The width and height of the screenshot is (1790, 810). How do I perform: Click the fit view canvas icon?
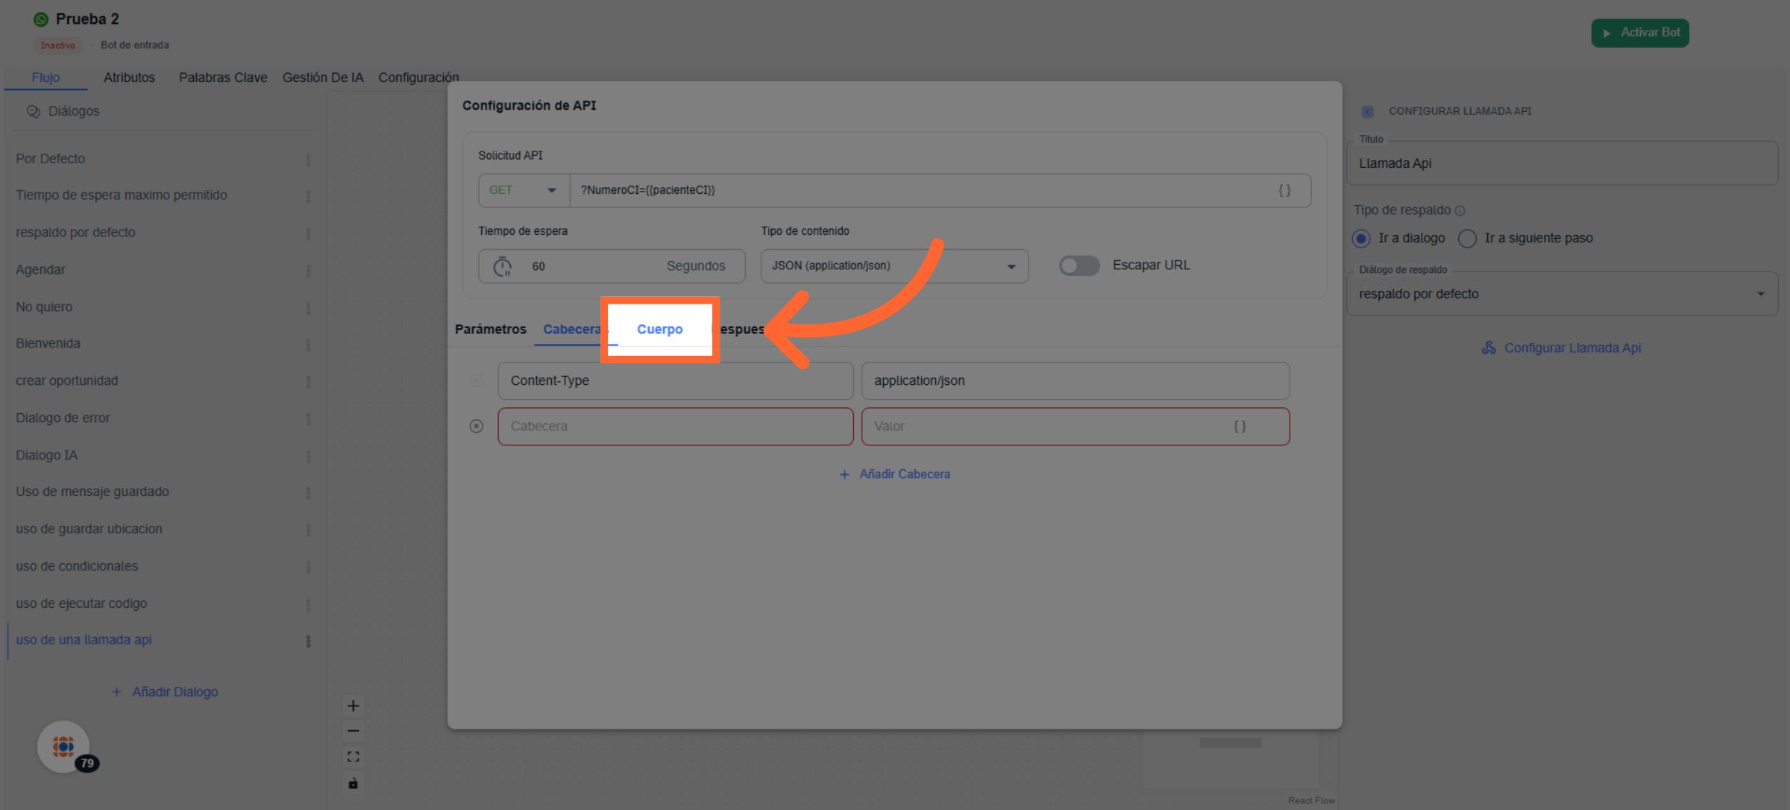tap(354, 756)
